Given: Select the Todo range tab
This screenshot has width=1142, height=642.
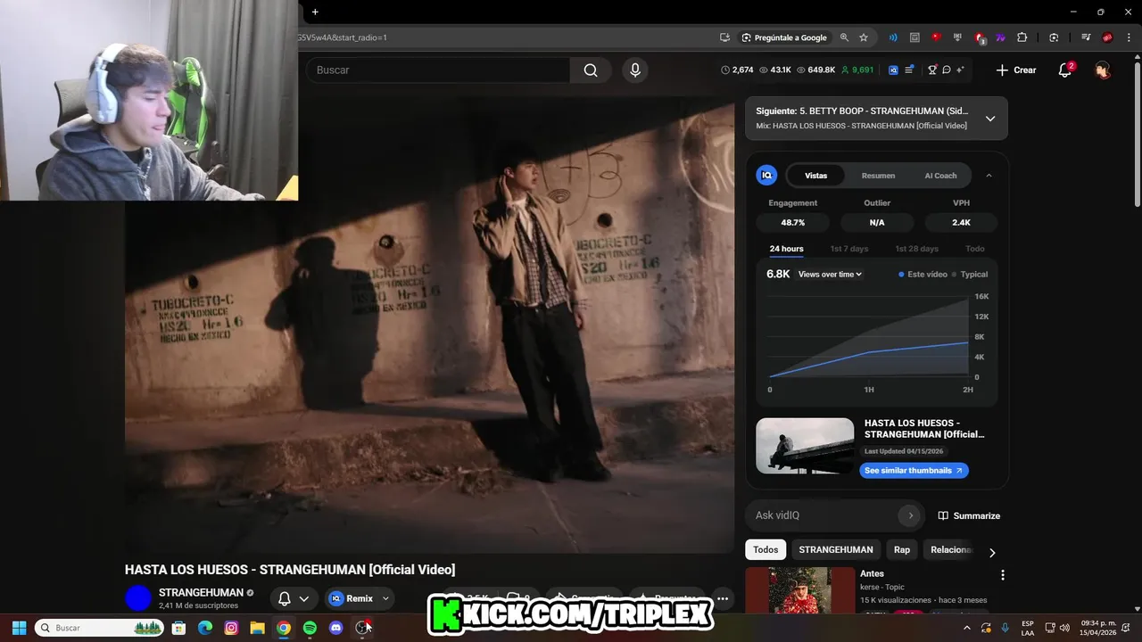Looking at the screenshot, I should pyautogui.click(x=975, y=249).
